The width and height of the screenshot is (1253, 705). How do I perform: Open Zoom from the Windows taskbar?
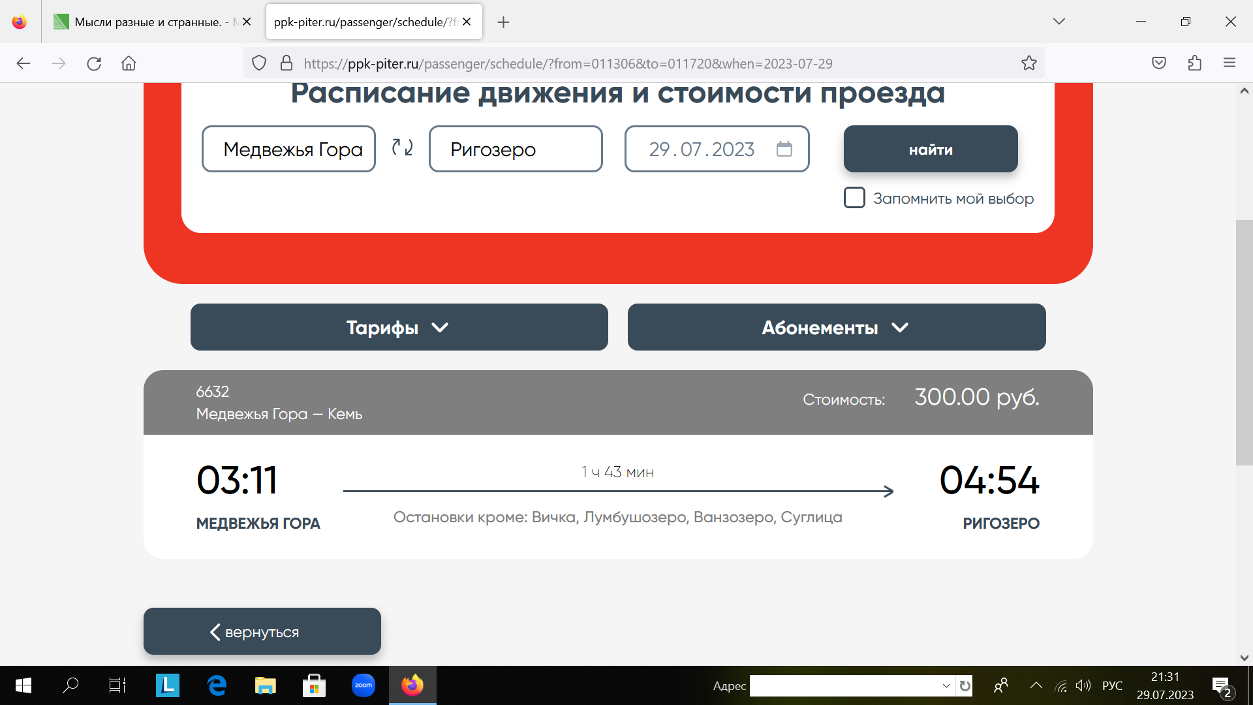[x=364, y=685]
